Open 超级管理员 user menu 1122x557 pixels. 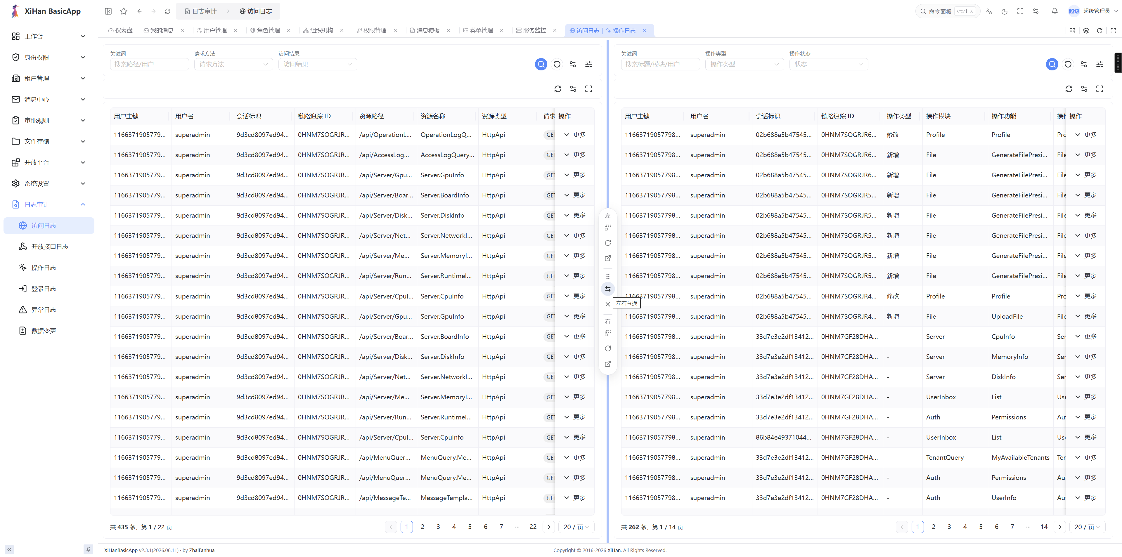point(1093,11)
